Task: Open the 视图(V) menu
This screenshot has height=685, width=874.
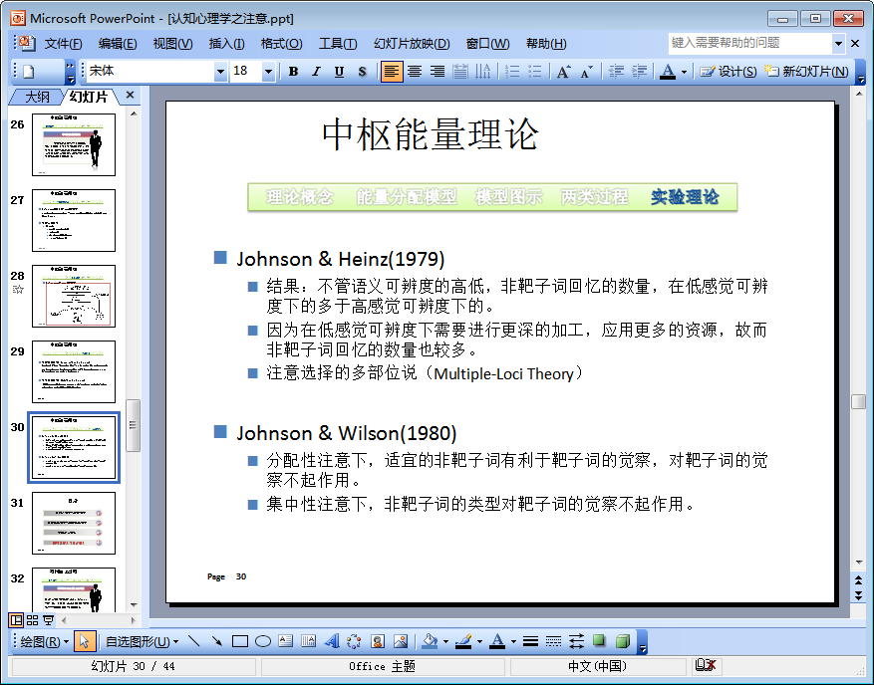Action: pos(172,44)
